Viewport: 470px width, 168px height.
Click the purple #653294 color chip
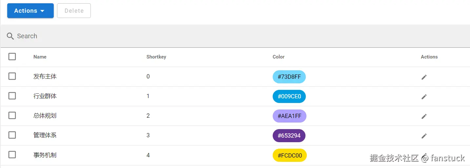289,136
